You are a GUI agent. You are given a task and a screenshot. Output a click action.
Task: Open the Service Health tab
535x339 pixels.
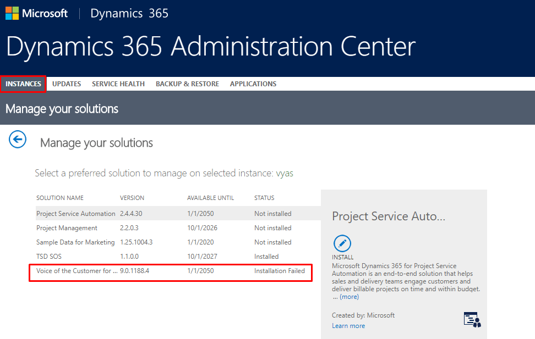tap(118, 84)
